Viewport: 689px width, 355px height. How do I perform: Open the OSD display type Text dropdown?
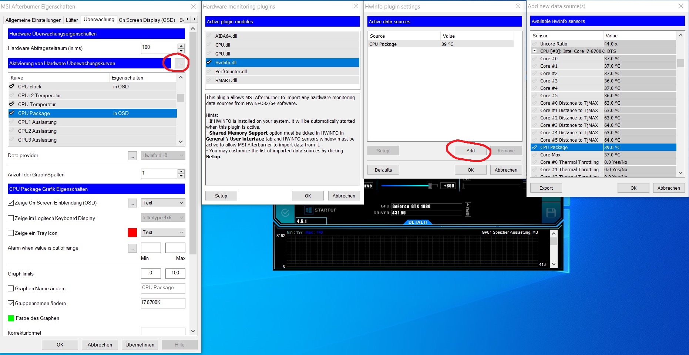[163, 203]
